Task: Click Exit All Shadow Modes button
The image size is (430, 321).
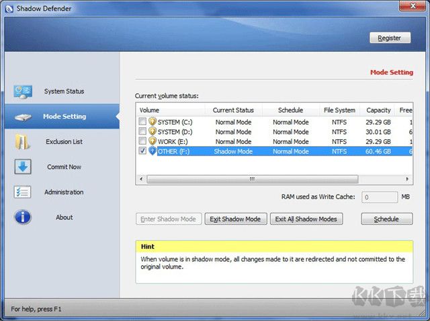Action: (306, 219)
